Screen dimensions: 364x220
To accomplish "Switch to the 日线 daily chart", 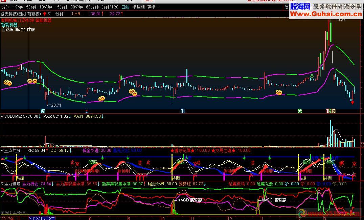I will [126, 7].
